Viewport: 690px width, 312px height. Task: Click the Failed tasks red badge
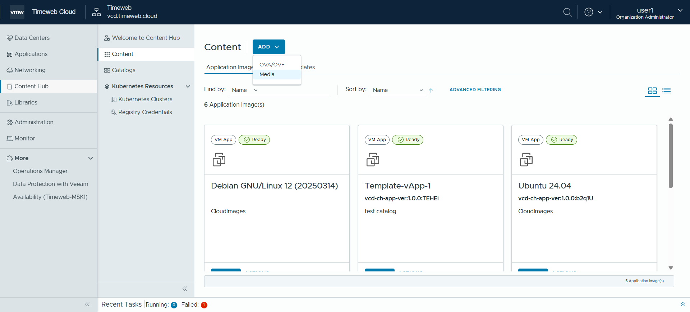(x=204, y=305)
